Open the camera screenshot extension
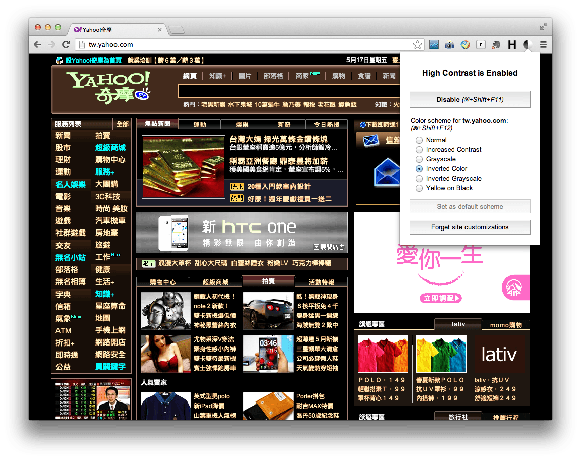Screen dimensions: 581x460 pyautogui.click(x=449, y=45)
